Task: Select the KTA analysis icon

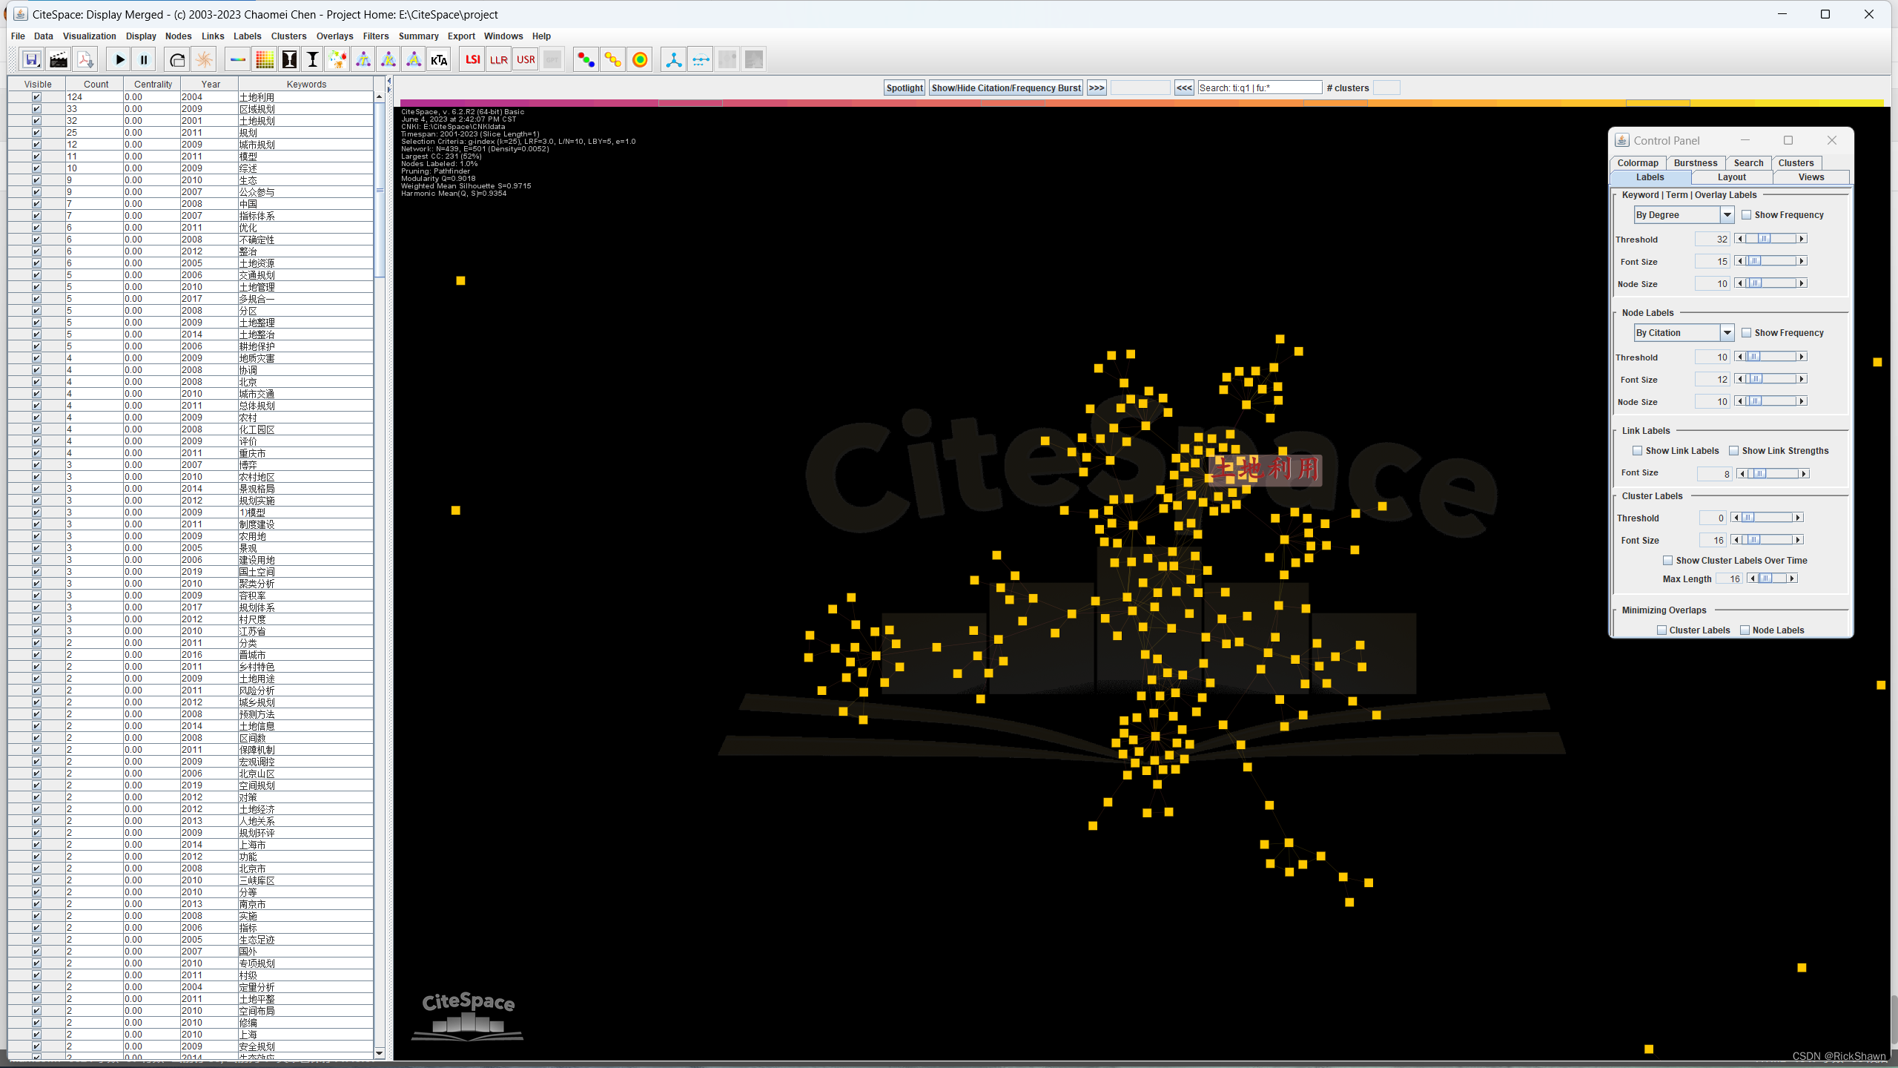Action: [x=440, y=59]
